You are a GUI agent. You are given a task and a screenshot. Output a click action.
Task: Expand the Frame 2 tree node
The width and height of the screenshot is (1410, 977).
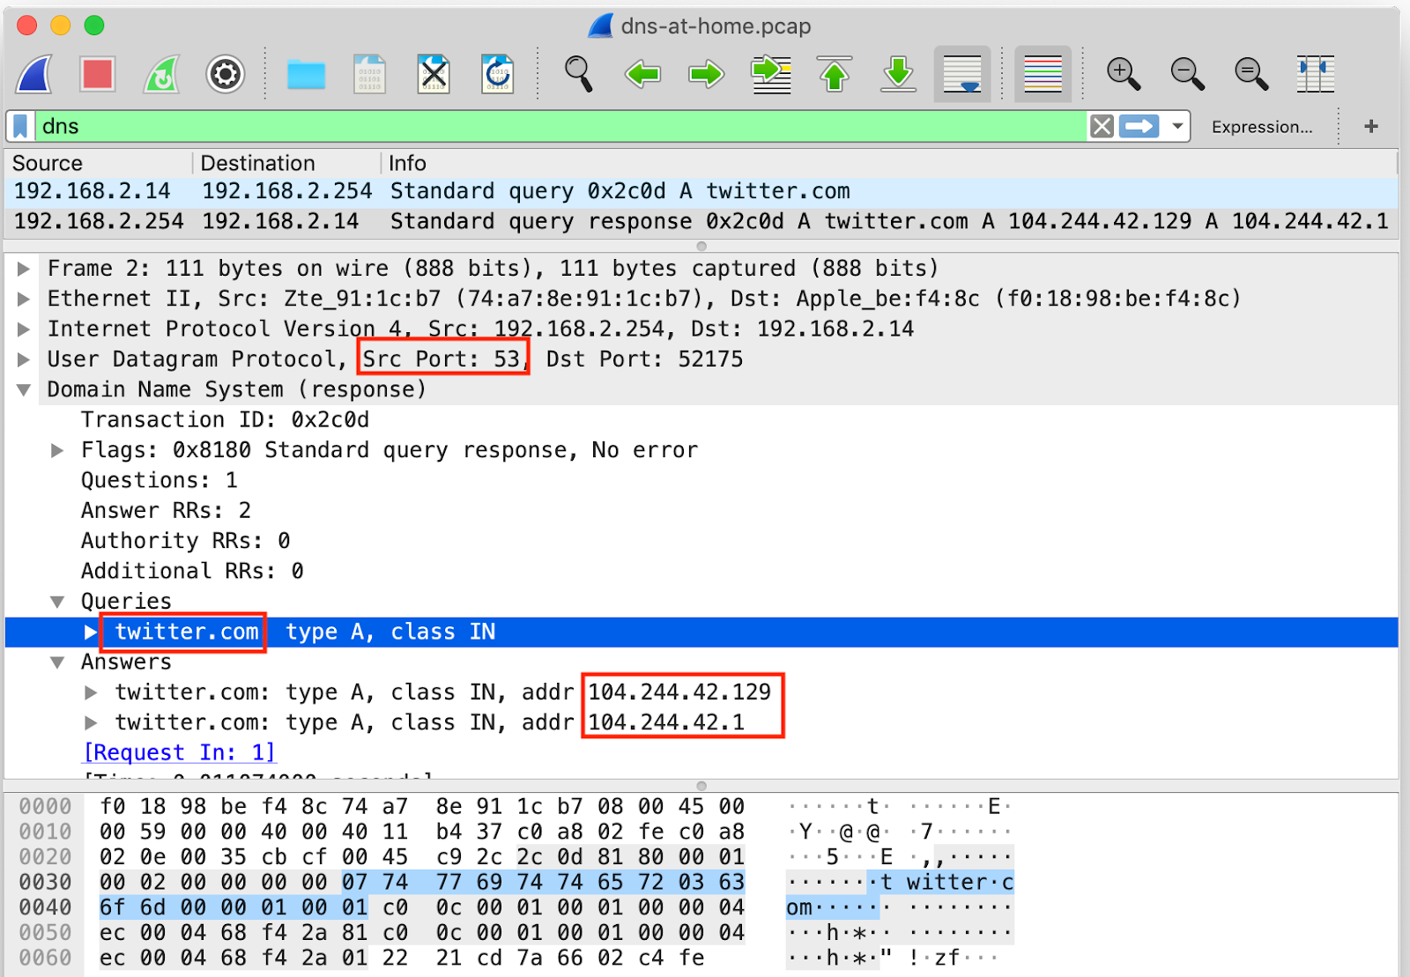point(24,269)
